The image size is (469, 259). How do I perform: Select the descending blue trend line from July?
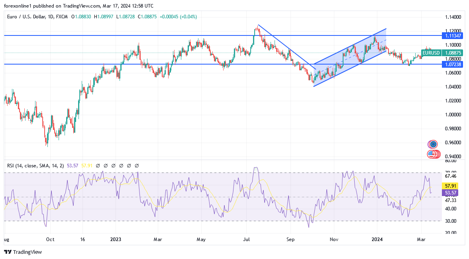pyautogui.click(x=287, y=47)
